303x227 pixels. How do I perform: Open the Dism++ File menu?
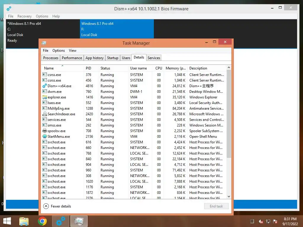point(11,16)
